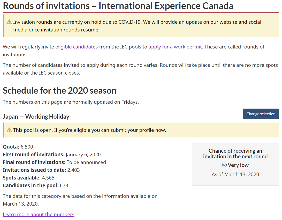Click the Rounds of invitations page heading
This screenshot has height=220, width=282.
coord(118,6)
